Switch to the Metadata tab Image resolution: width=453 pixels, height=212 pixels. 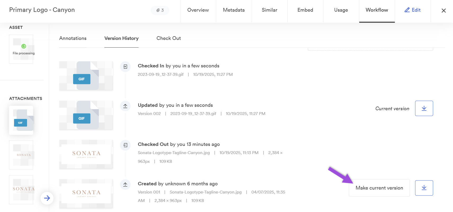pyautogui.click(x=234, y=10)
